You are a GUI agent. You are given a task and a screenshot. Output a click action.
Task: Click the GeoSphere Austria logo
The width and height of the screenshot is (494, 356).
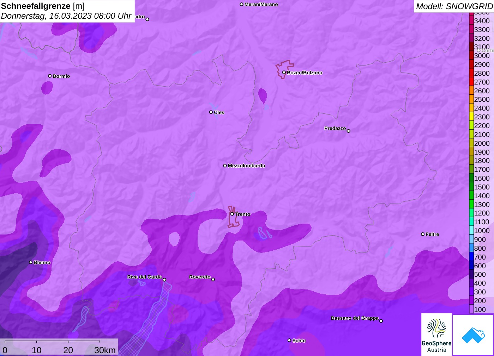tap(436, 335)
